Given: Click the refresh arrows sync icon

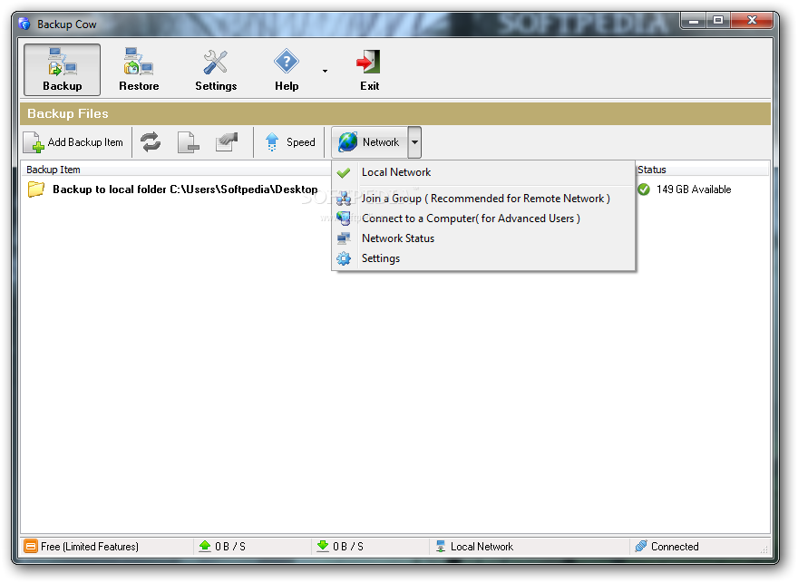Looking at the screenshot, I should [x=151, y=142].
